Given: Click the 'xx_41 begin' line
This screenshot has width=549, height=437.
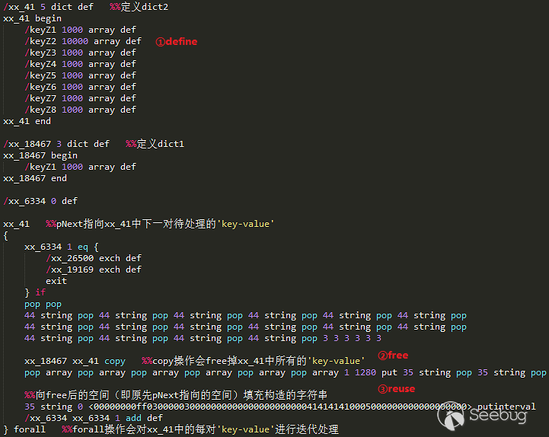Looking at the screenshot, I should point(32,18).
